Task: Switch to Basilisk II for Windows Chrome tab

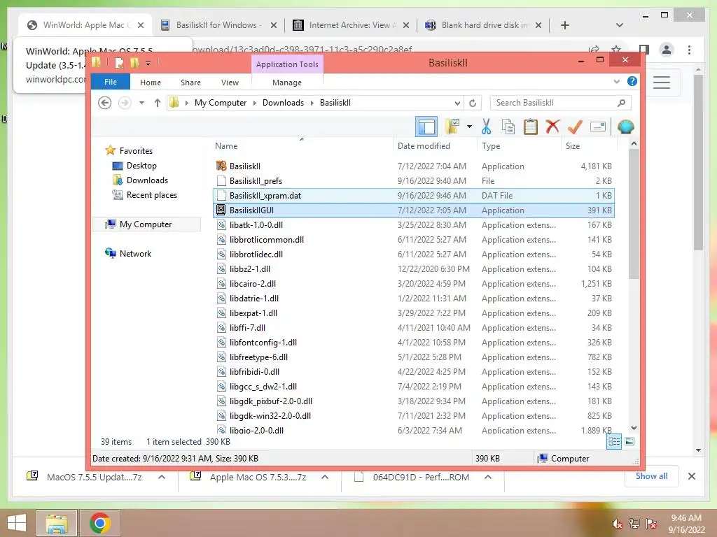Action: [x=218, y=25]
